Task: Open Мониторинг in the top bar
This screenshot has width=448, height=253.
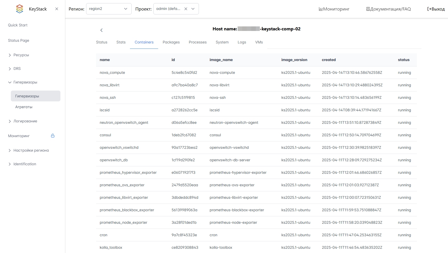Action: tap(334, 9)
